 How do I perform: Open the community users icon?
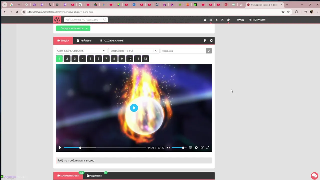(x=228, y=20)
